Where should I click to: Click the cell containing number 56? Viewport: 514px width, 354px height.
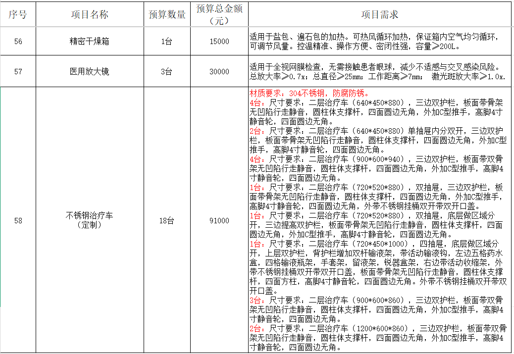(18, 41)
